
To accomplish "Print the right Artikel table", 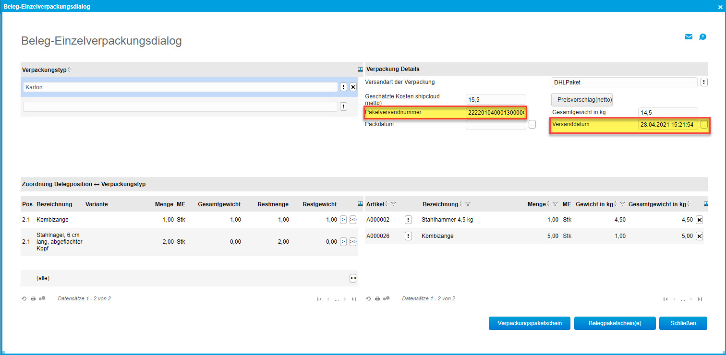I will pyautogui.click(x=377, y=299).
